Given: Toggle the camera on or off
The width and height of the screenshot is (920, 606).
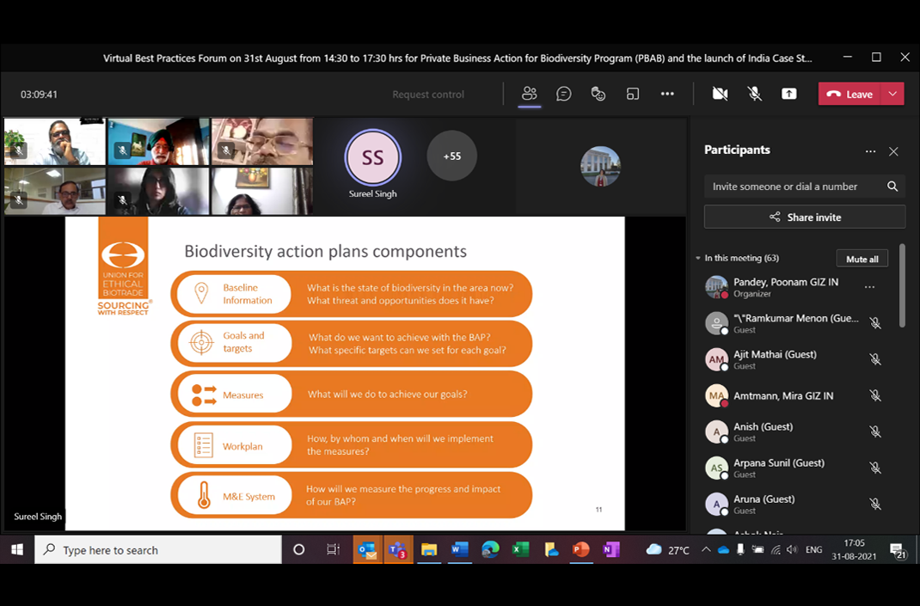Looking at the screenshot, I should tap(720, 94).
